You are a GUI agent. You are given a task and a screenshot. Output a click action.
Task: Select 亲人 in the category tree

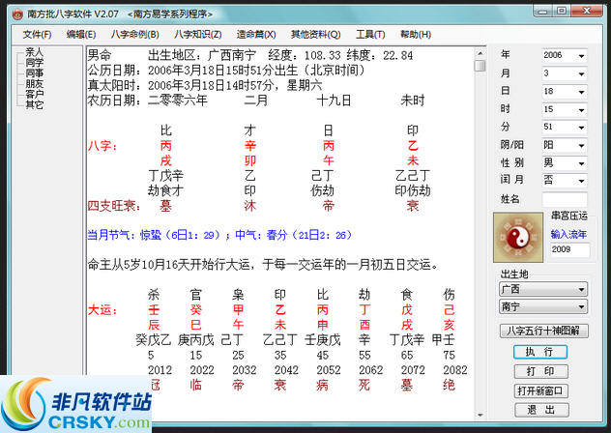(x=34, y=52)
